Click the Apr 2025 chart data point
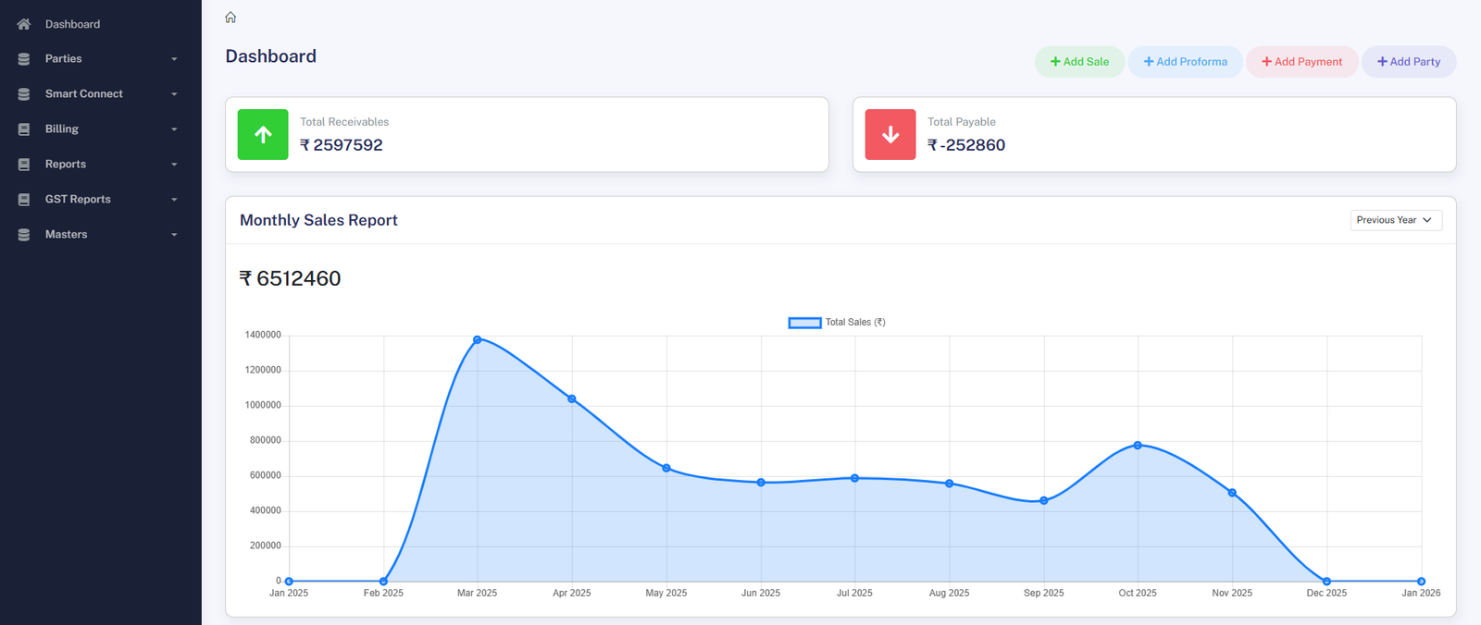This screenshot has width=1481, height=625. point(572,399)
